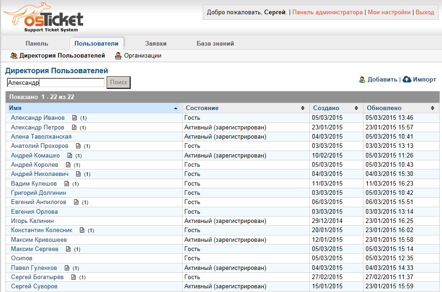Open user Алена Таволжанская
442x292 pixels.
click(41, 137)
